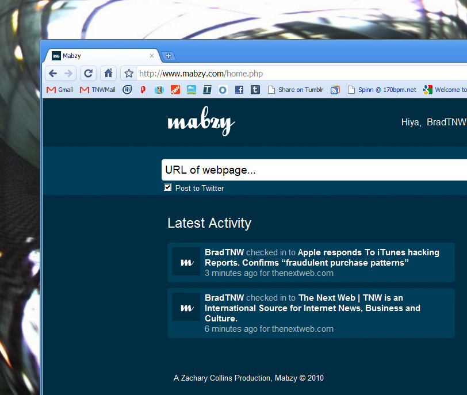Click the Latest Activity heading

[209, 223]
